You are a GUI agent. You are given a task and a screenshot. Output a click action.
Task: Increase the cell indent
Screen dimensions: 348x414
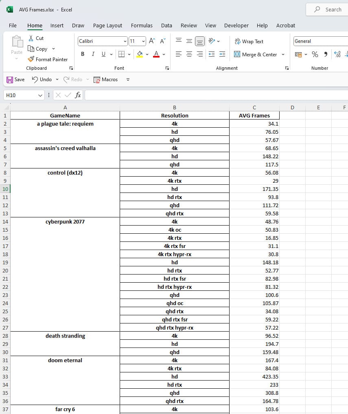(x=222, y=54)
